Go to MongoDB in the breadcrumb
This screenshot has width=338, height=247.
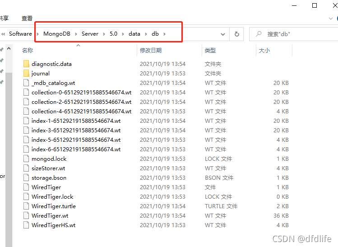[x=57, y=34]
